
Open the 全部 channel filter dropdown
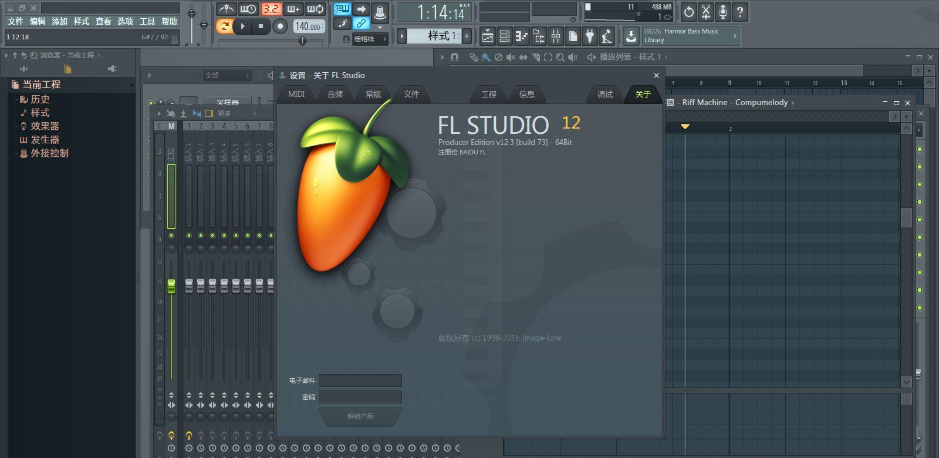[x=226, y=75]
